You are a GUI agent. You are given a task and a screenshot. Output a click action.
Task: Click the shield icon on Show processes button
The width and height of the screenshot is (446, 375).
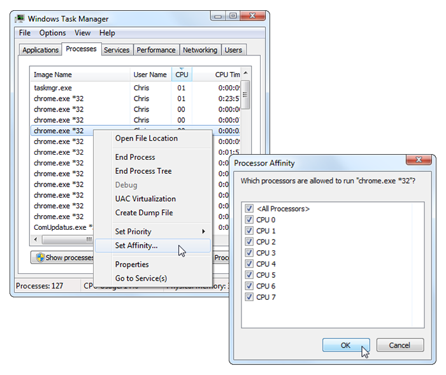40,257
